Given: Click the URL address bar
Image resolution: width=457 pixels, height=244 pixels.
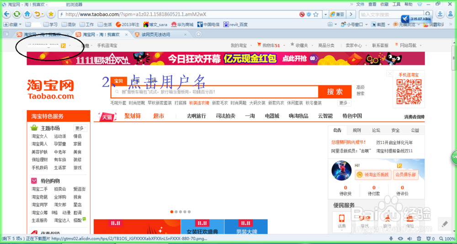Looking at the screenshot, I should [x=178, y=14].
